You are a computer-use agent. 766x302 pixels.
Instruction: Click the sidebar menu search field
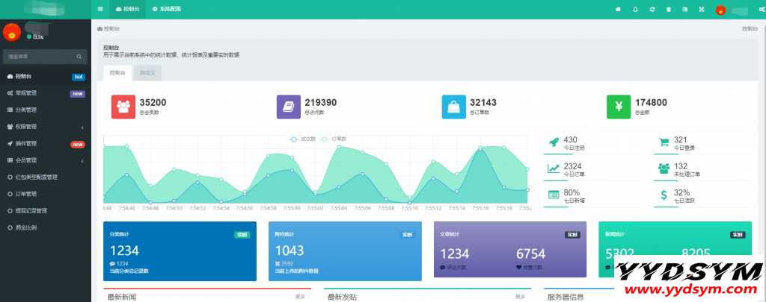coord(41,57)
